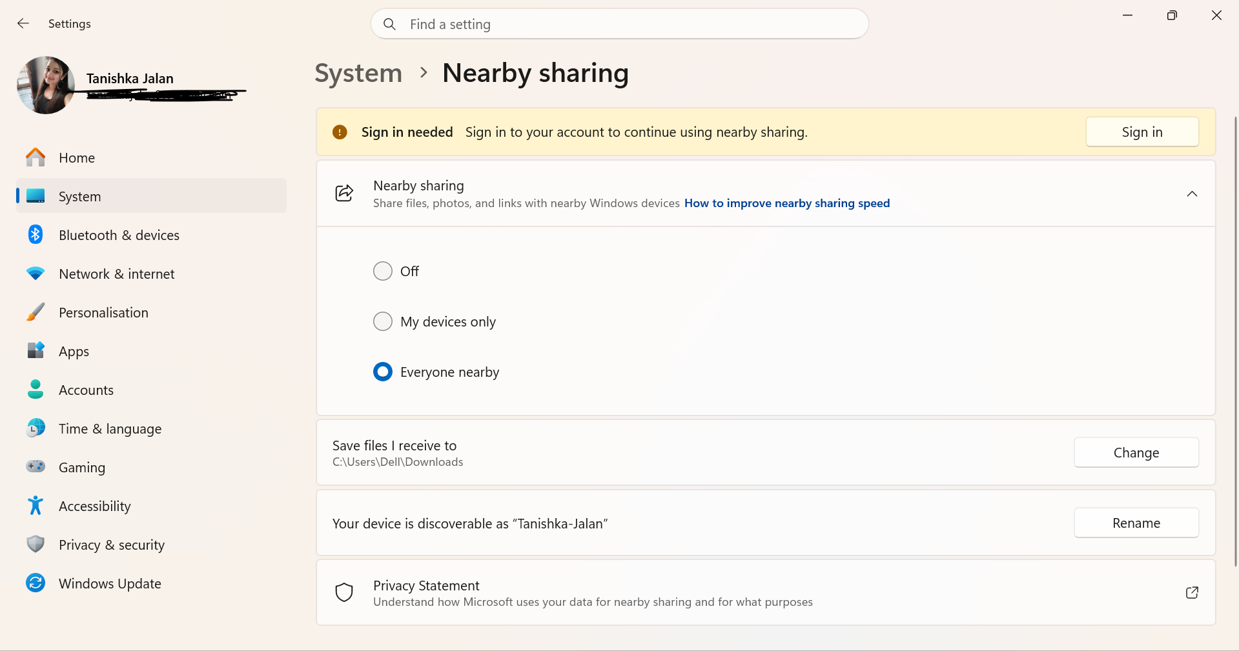The height and width of the screenshot is (651, 1239).
Task: Select the Off radio option
Action: (383, 271)
